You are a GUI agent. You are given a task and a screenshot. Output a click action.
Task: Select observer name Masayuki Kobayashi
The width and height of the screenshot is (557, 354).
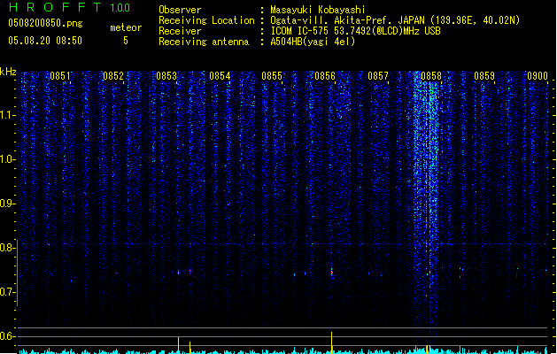click(317, 10)
